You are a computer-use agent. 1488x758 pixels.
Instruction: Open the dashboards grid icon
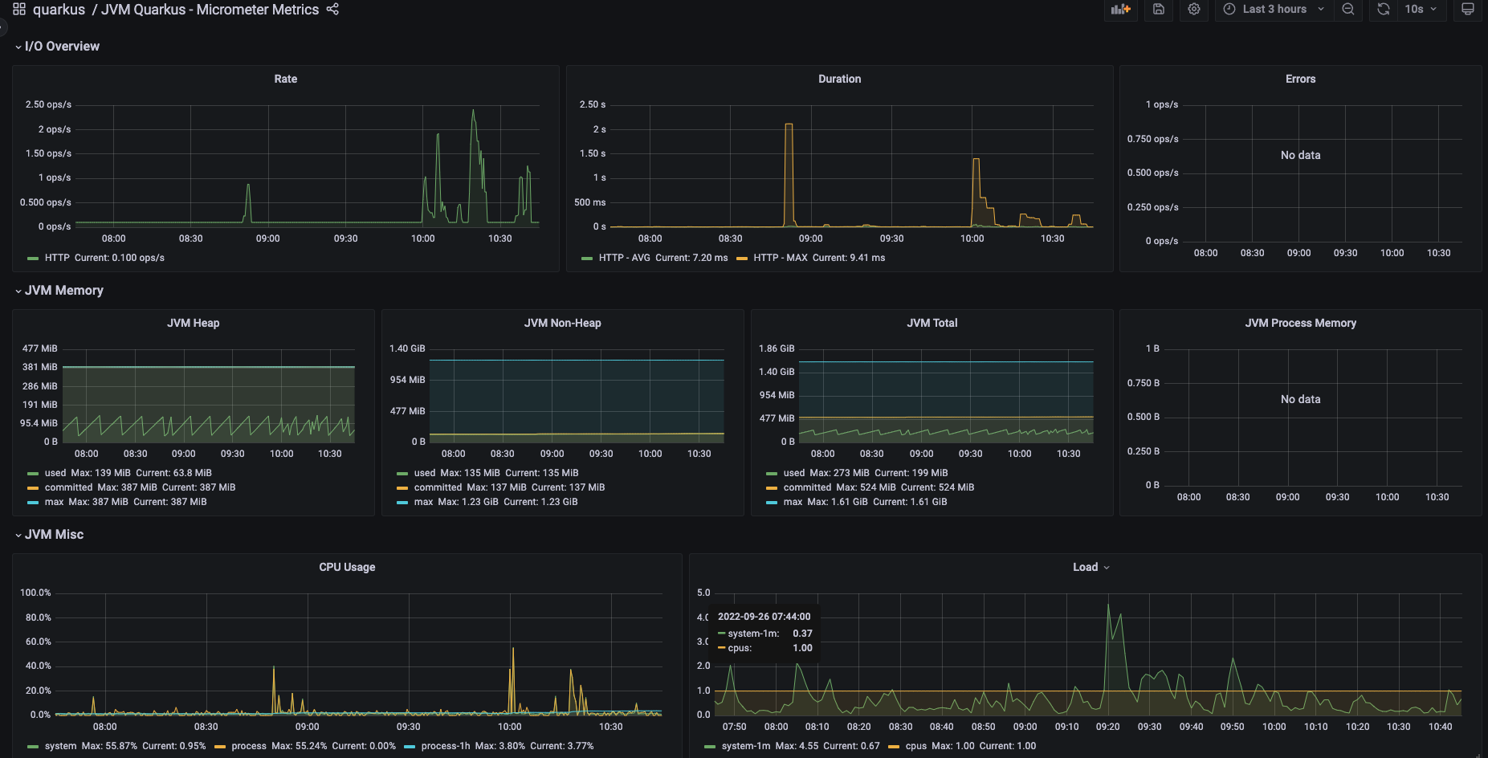click(19, 10)
